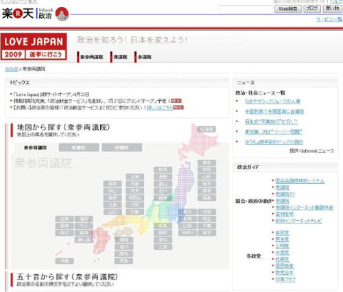Select 長野 prefecture label
Viewport: 343px width, 292px height.
(163, 177)
